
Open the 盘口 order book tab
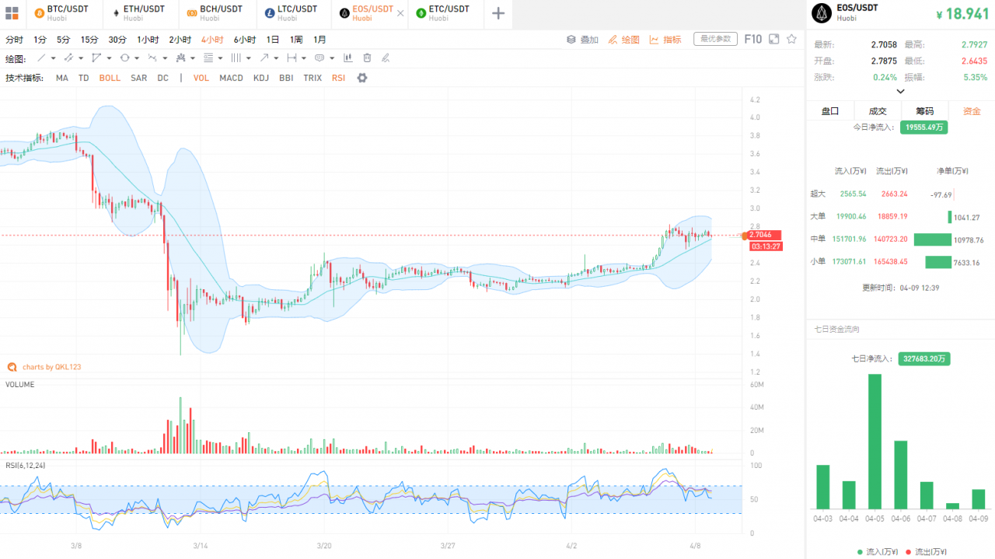coord(830,111)
